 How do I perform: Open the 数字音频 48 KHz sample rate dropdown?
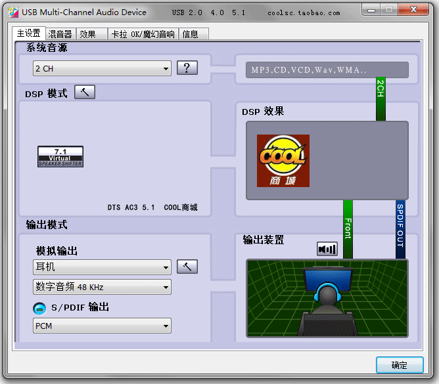[x=102, y=287]
